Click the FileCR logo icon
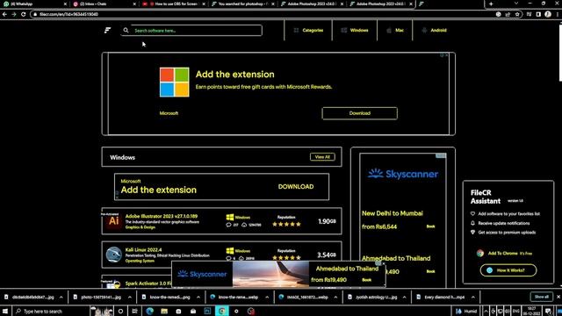562x316 pixels. click(x=107, y=31)
